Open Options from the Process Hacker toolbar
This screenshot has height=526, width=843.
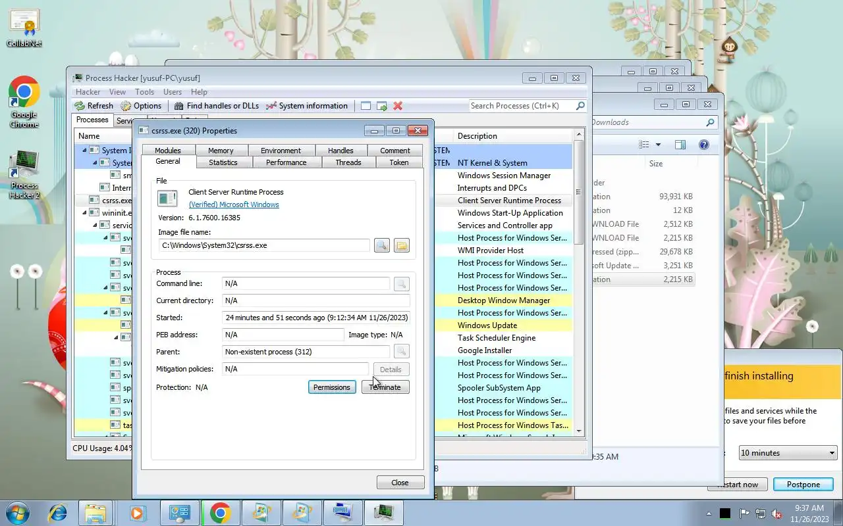(141, 106)
